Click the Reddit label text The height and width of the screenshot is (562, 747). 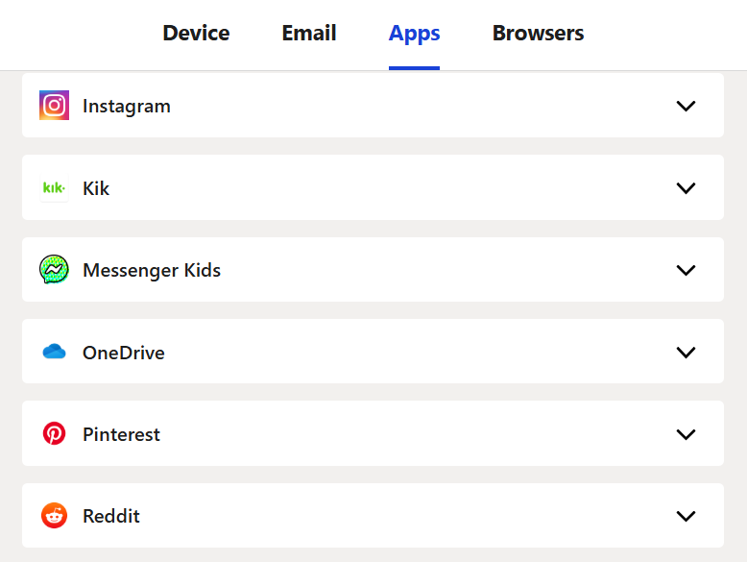(111, 517)
